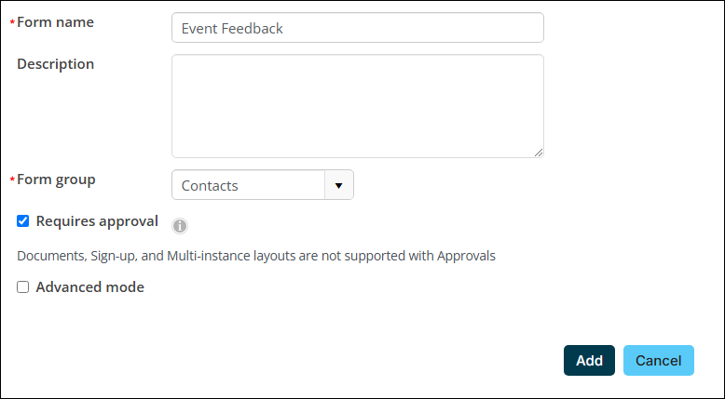Enable the Advanced mode checkbox
Image resolution: width=725 pixels, height=399 pixels.
(22, 286)
